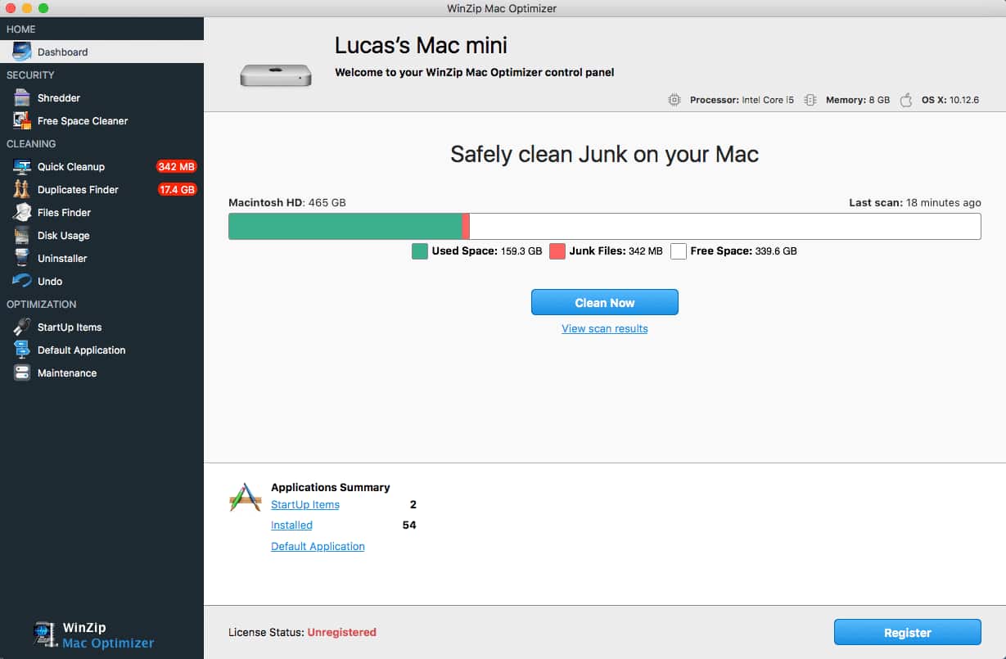Viewport: 1006px width, 659px height.
Task: Click the Processor Intel Core i5 text
Action: 742,100
